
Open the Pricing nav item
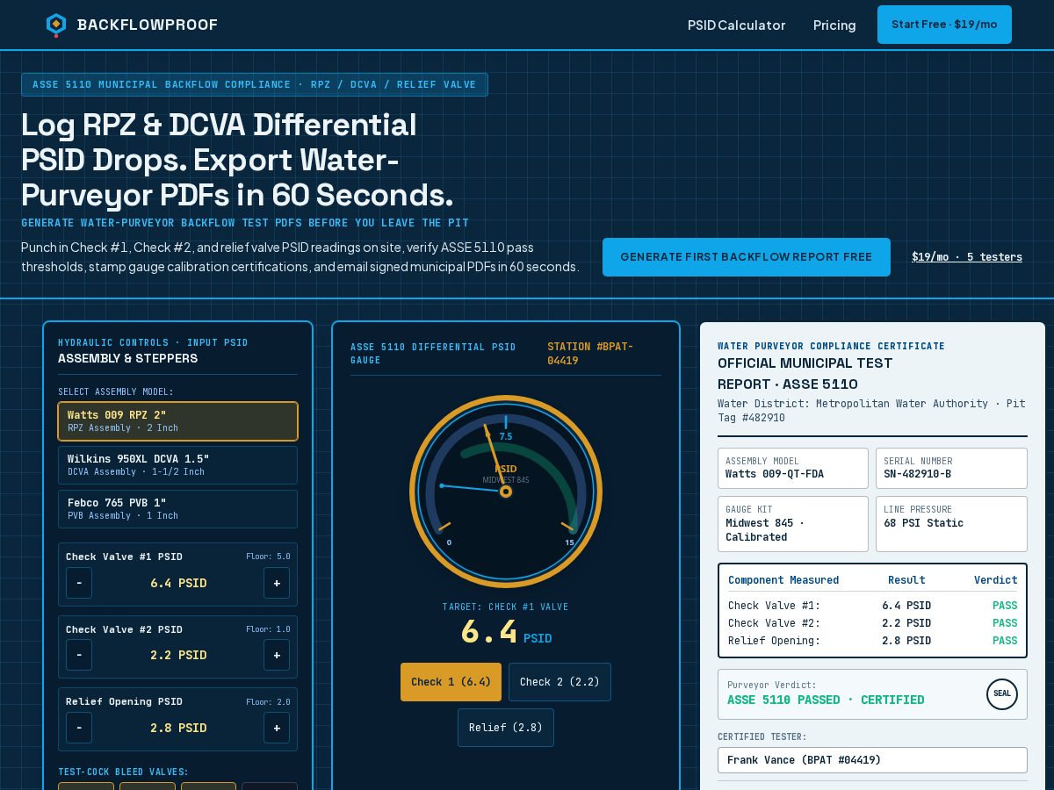coord(834,25)
